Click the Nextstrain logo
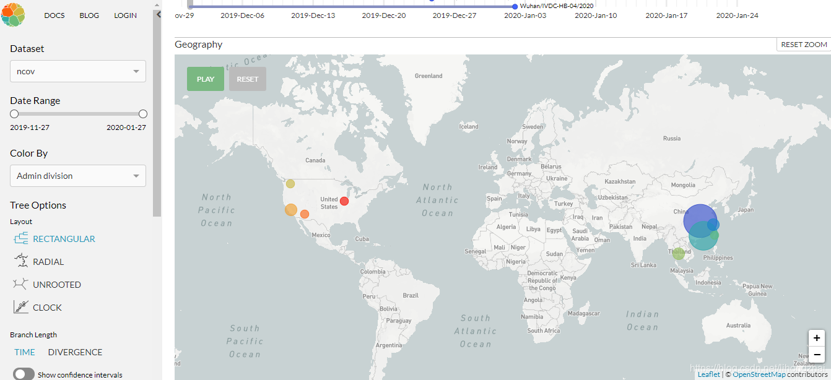This screenshot has height=380, width=831. click(x=13, y=14)
